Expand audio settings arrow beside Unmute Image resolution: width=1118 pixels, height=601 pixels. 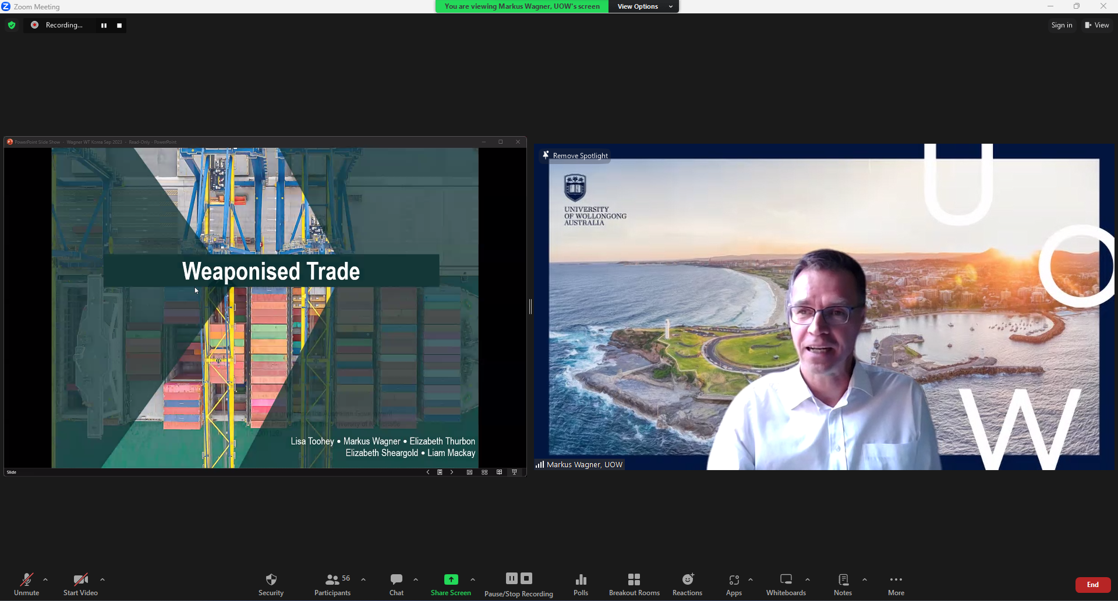[x=45, y=579]
